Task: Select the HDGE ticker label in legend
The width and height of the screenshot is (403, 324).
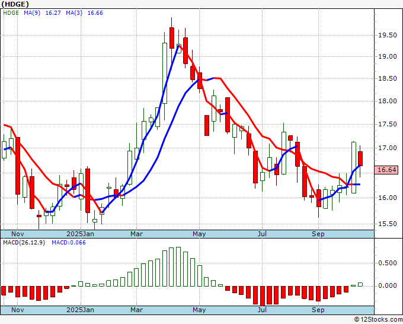Action: click(x=11, y=14)
